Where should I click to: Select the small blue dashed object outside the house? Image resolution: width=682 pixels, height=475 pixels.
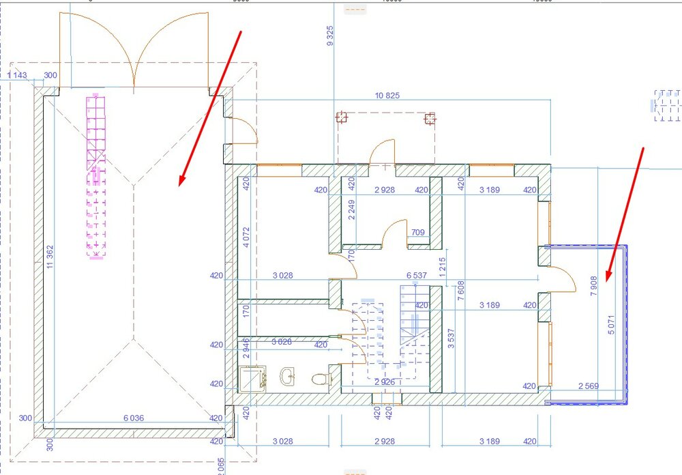pyautogui.click(x=666, y=106)
